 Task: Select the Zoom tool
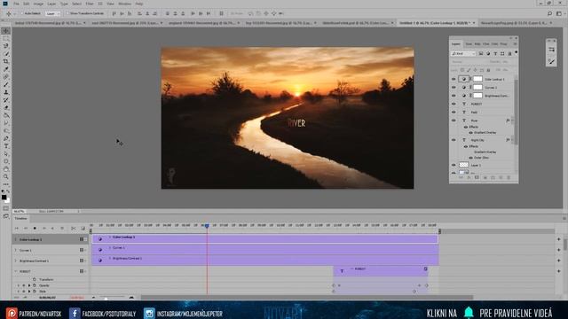click(x=6, y=177)
